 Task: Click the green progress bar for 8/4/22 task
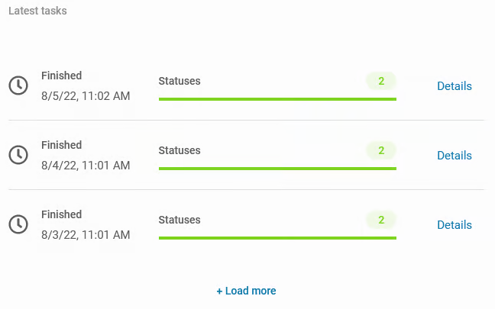[x=277, y=169]
